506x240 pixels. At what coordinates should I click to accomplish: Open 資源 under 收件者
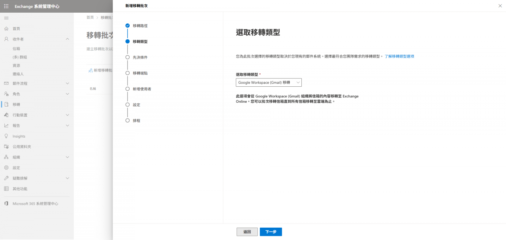click(16, 65)
